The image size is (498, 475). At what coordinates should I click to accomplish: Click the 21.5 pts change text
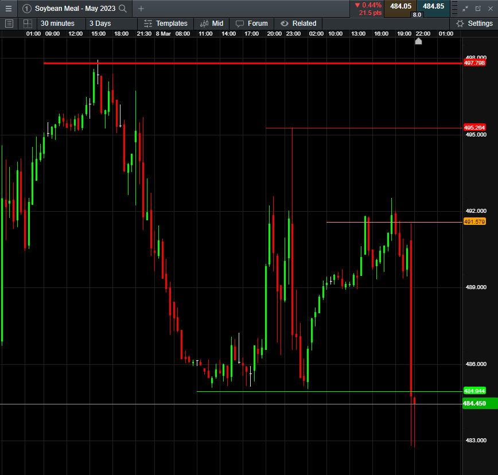(x=370, y=13)
